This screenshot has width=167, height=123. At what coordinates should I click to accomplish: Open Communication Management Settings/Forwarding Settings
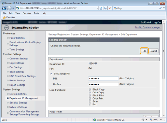24,113
